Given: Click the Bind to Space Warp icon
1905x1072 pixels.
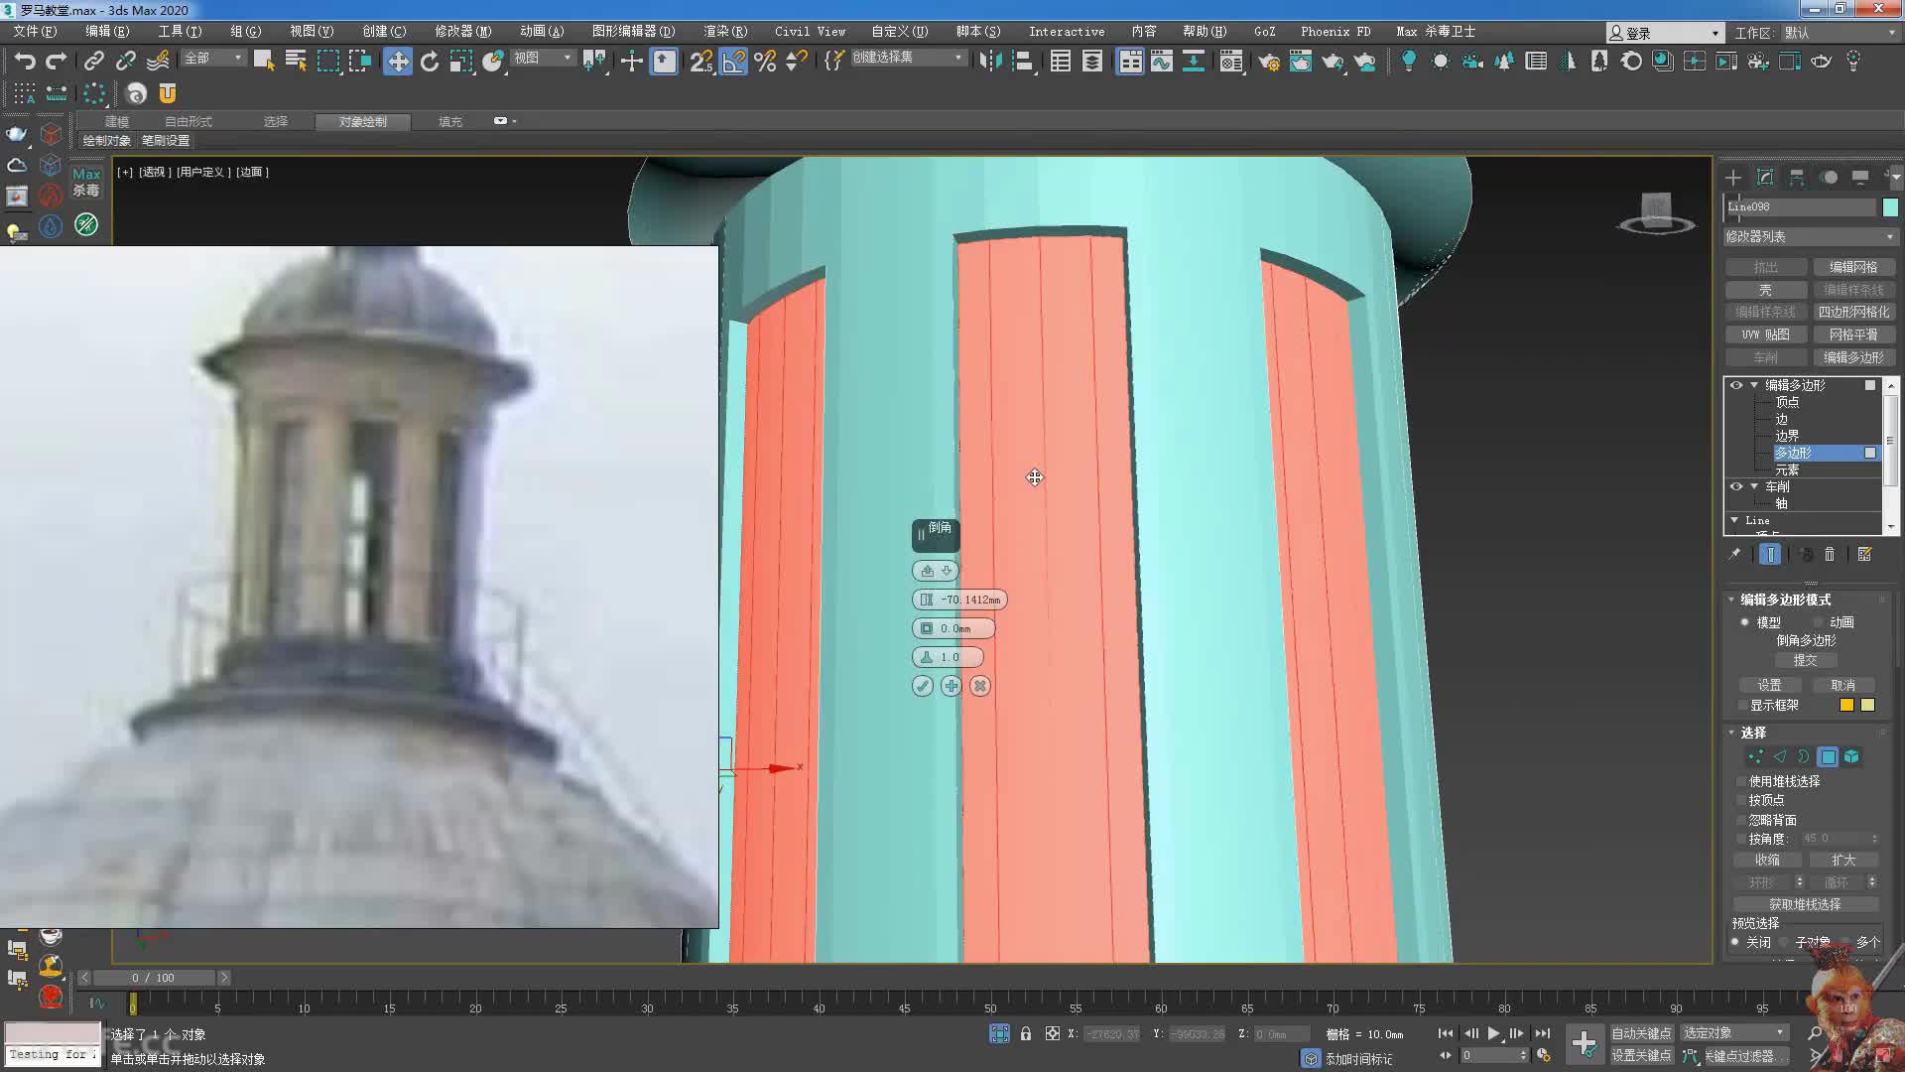Looking at the screenshot, I should tap(158, 61).
